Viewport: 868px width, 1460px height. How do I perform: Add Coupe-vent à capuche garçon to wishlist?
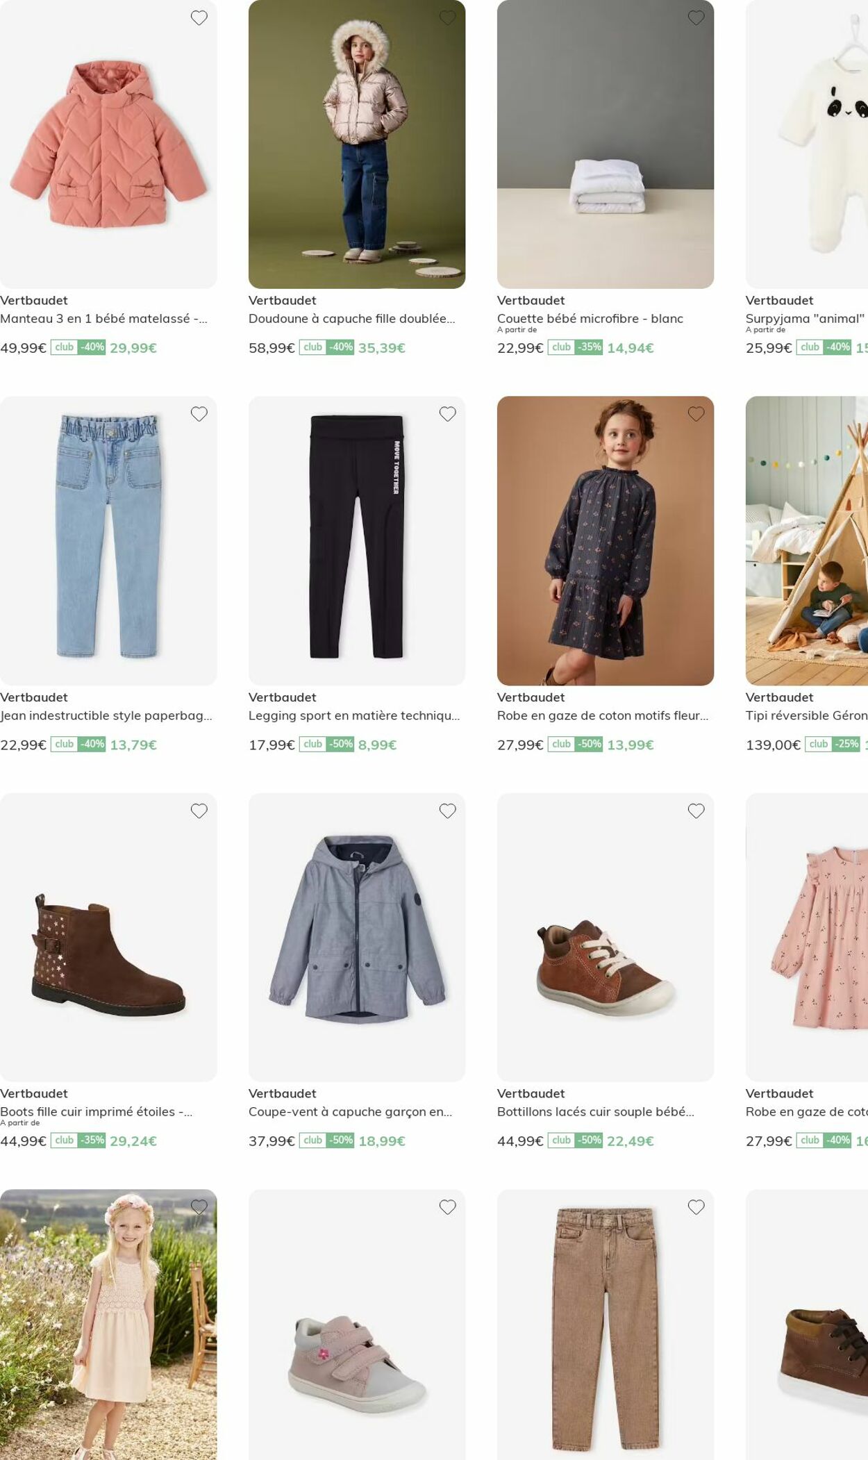click(x=448, y=811)
